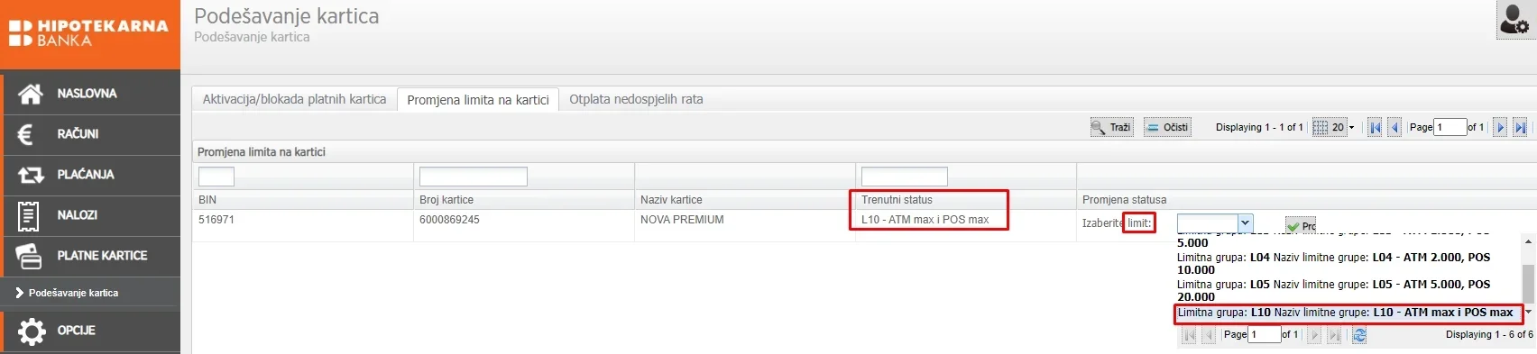Click the top pager page number field
The height and width of the screenshot is (354, 1537).
tap(1450, 127)
